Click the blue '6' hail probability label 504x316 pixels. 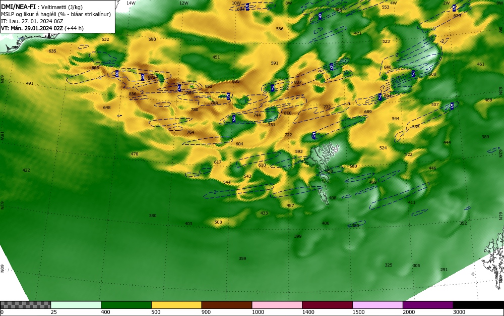pyautogui.click(x=332, y=67)
